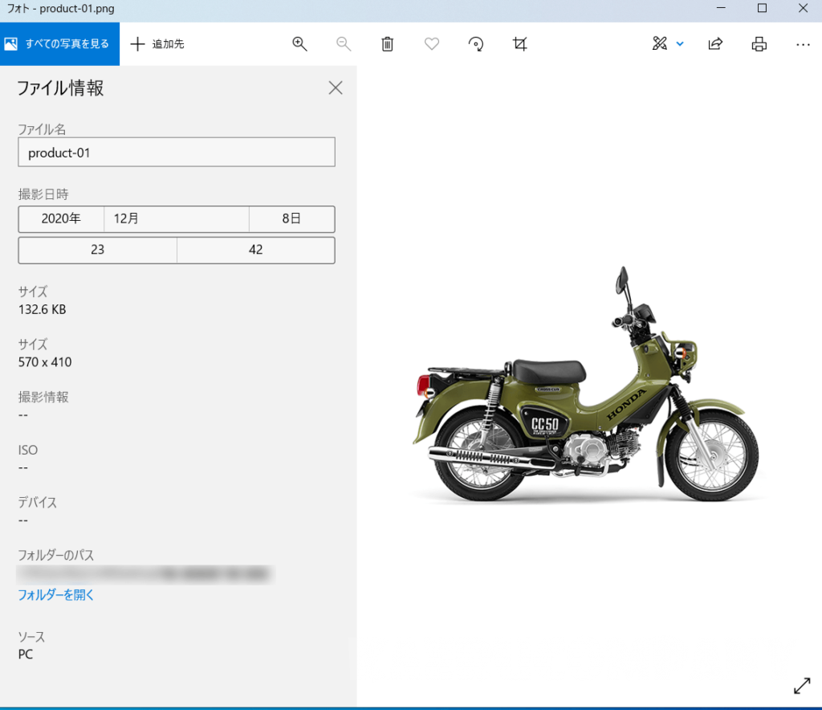Delete the photo with trash icon

pyautogui.click(x=388, y=44)
